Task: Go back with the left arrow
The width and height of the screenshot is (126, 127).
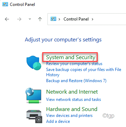Action: tap(7, 19)
